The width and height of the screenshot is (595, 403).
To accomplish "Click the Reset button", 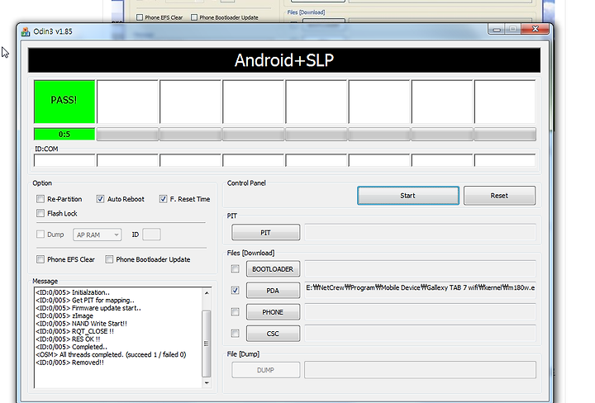I will tap(499, 196).
